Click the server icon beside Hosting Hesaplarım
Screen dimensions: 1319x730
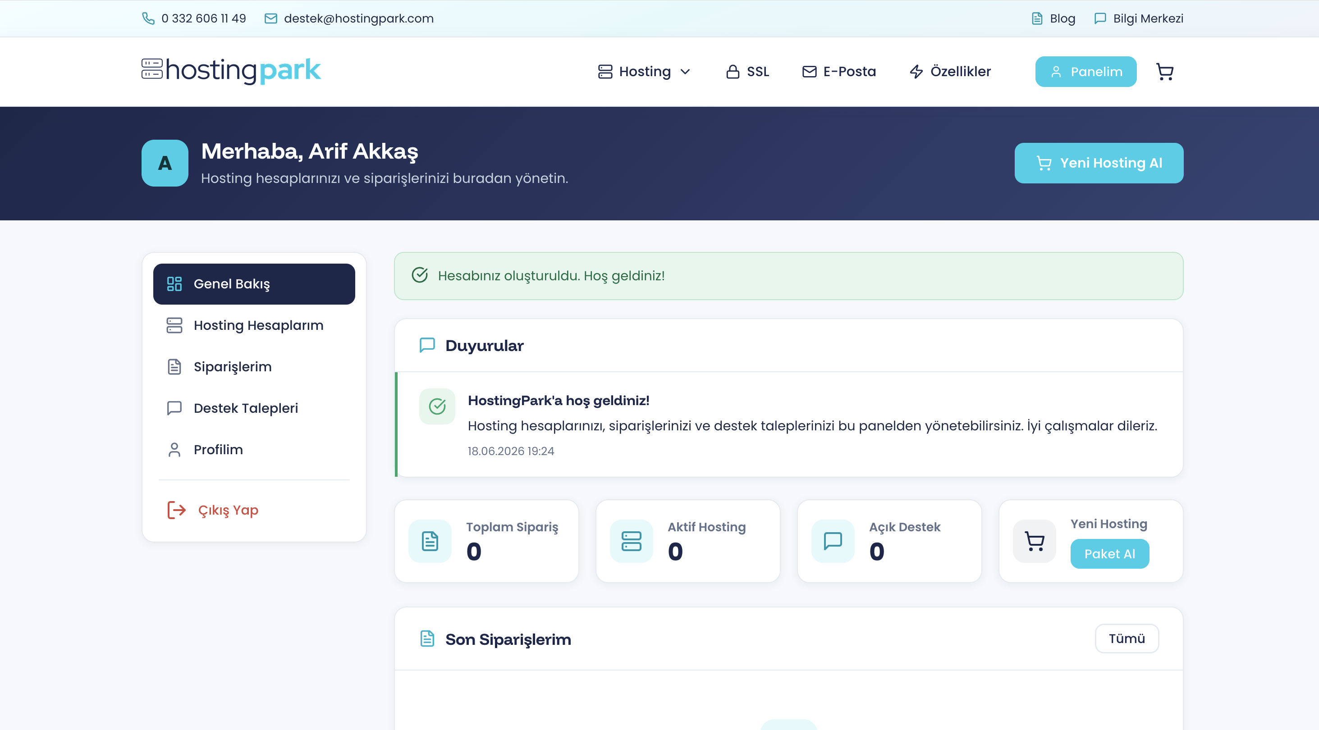coord(174,326)
